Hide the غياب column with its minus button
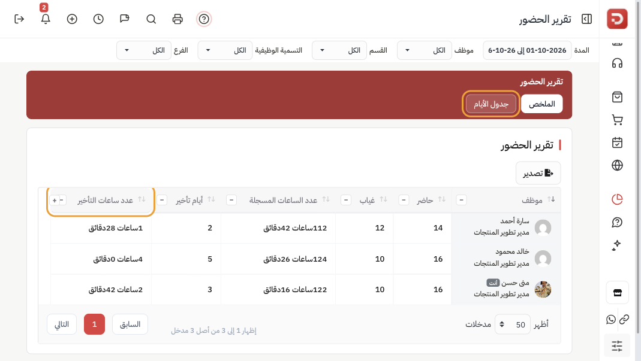 tap(346, 200)
